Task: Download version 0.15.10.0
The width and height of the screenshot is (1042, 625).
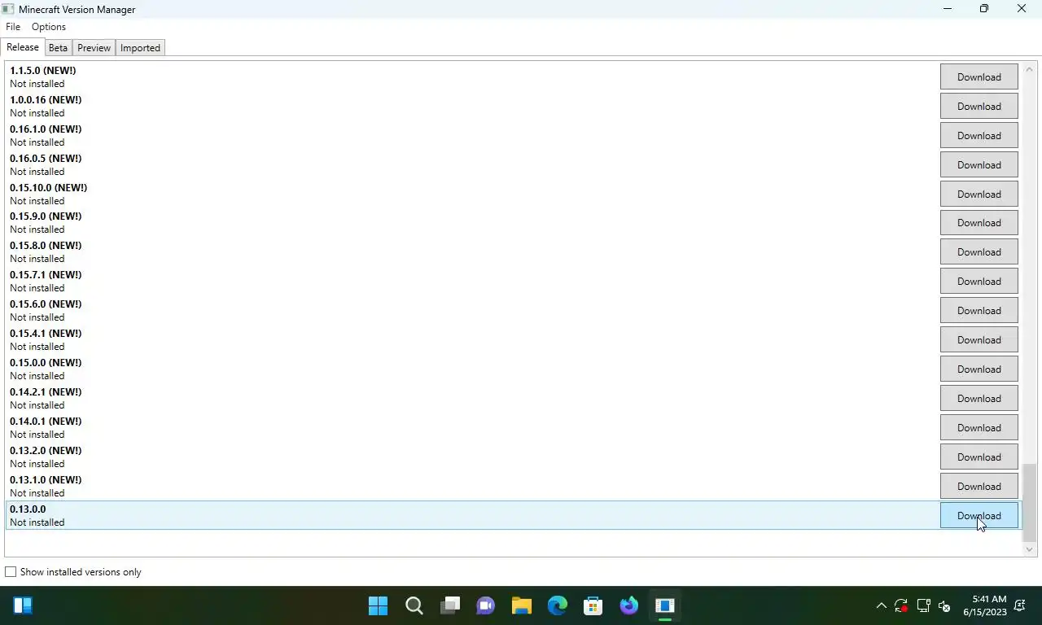Action: click(x=979, y=194)
